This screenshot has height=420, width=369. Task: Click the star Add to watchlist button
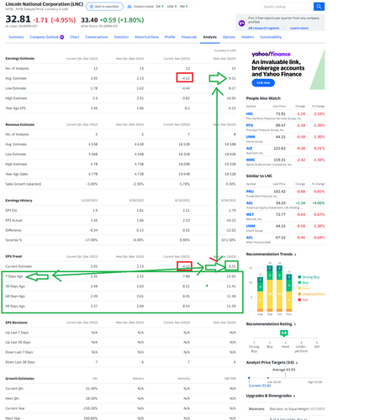coord(104,7)
